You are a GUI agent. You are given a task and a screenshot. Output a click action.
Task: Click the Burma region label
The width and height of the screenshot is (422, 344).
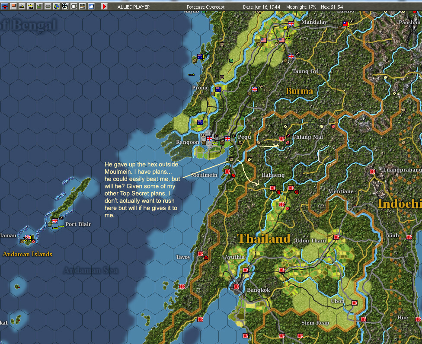coord(299,91)
